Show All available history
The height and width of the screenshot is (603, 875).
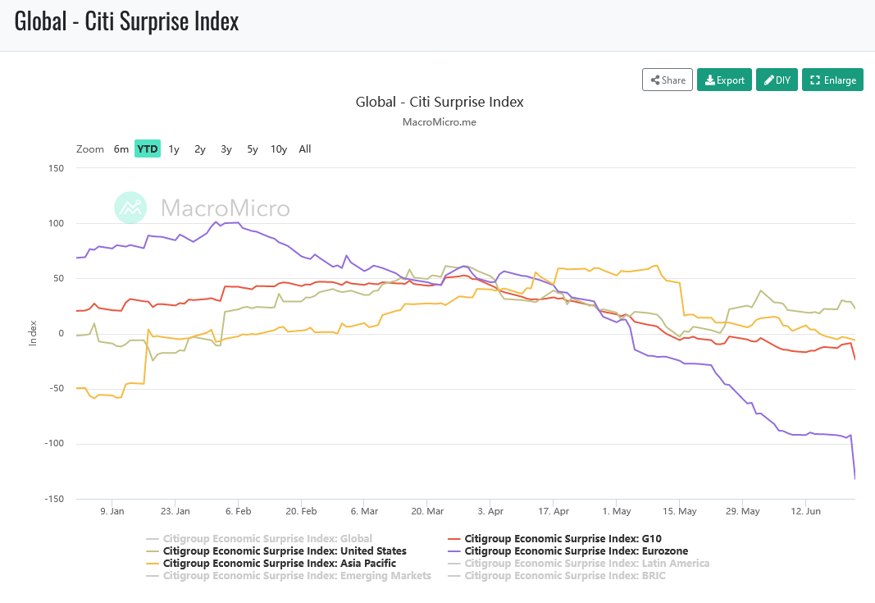(305, 149)
